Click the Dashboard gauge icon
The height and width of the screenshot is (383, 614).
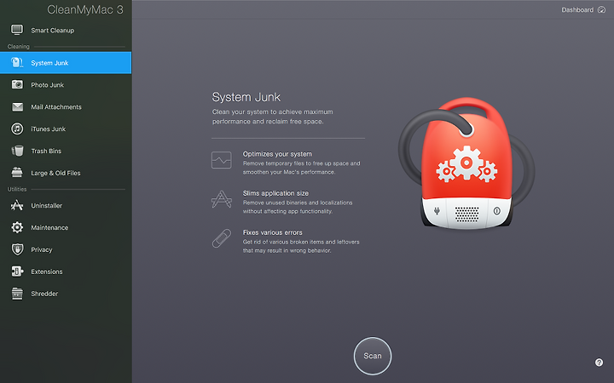601,9
